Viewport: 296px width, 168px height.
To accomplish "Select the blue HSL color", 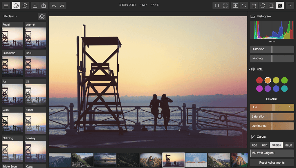I will (276, 89).
